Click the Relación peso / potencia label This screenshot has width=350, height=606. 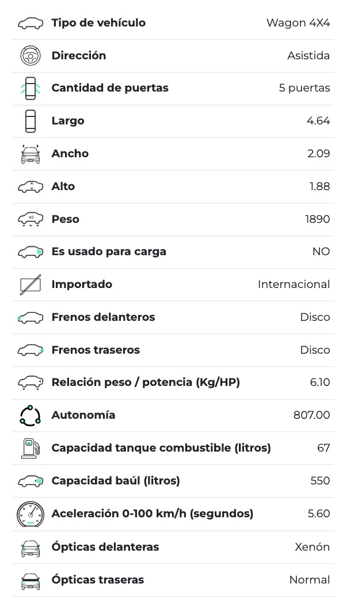[x=146, y=382]
